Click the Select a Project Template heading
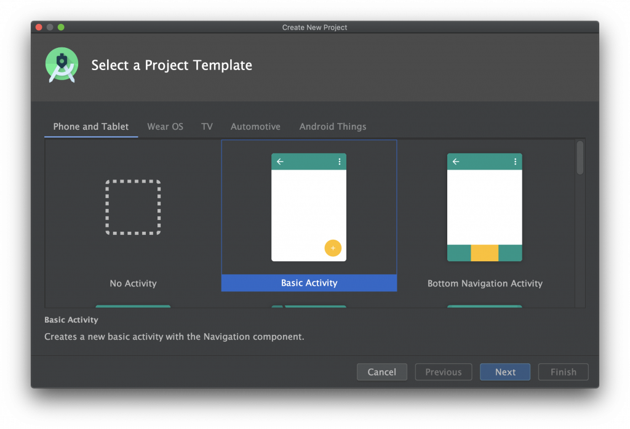 (x=172, y=65)
